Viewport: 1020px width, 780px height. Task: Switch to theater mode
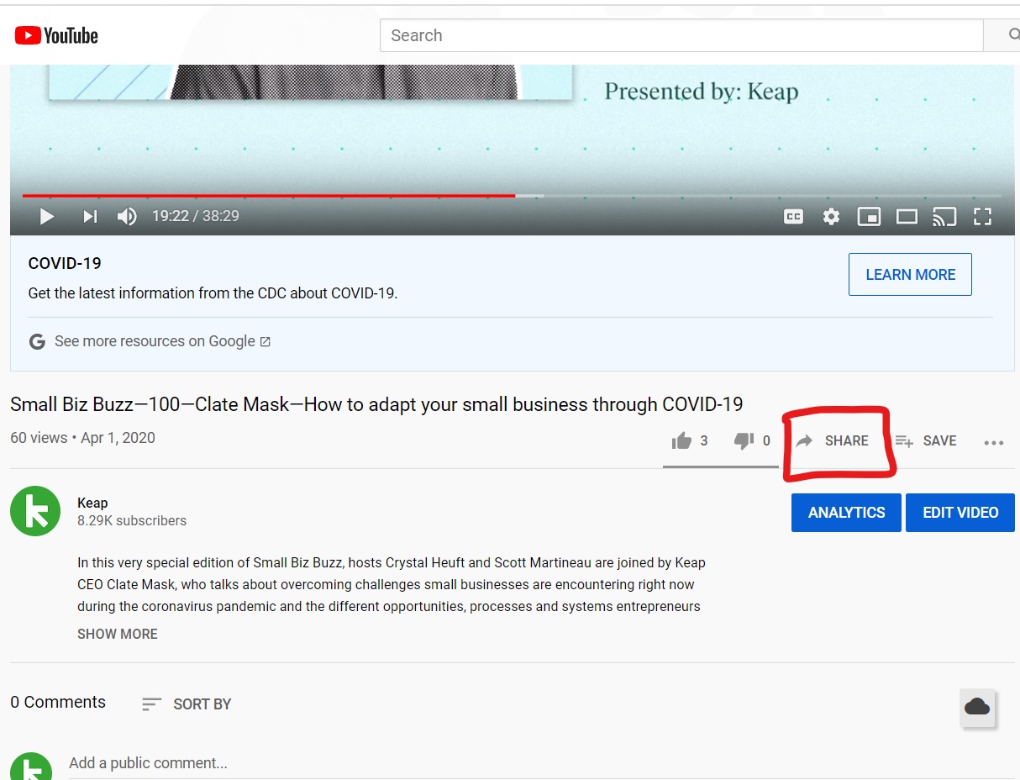tap(907, 216)
